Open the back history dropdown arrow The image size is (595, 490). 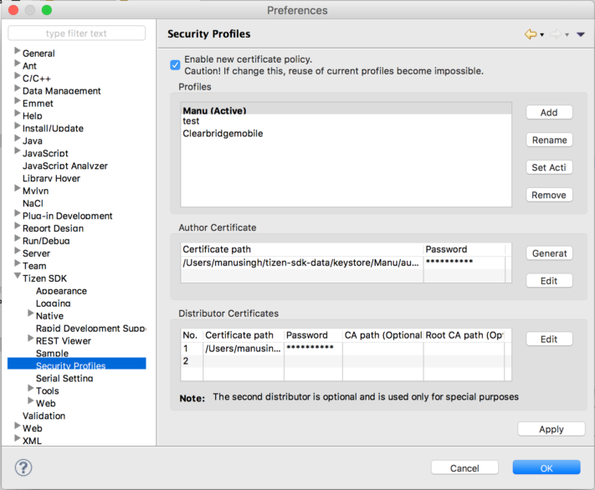click(x=542, y=35)
